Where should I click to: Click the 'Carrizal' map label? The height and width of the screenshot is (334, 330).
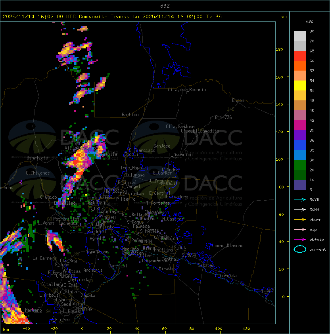tap(117, 266)
